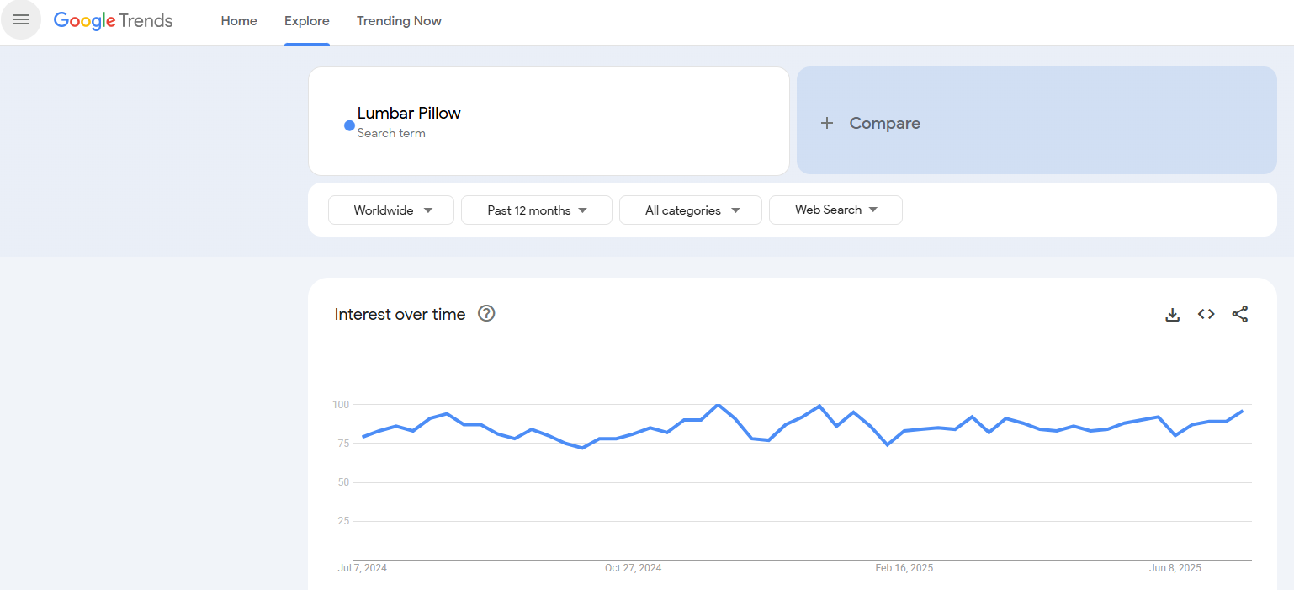Expand the All categories dropdown

coord(691,210)
